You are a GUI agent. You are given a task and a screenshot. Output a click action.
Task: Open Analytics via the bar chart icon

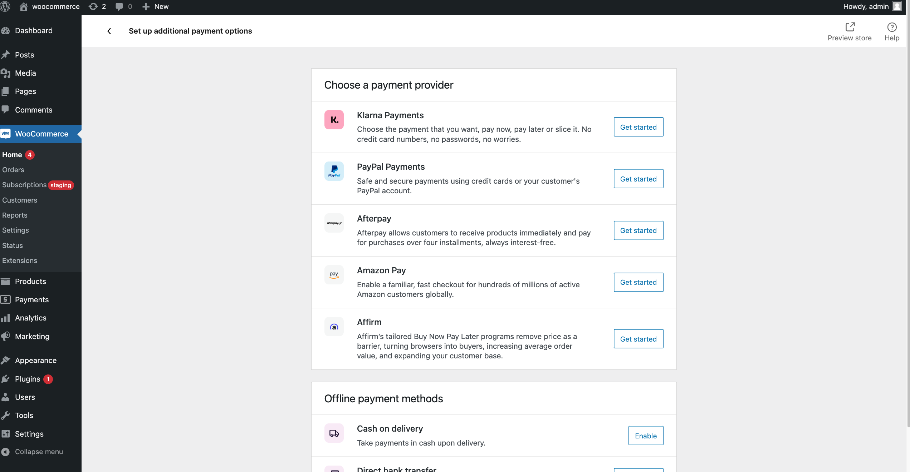[6, 318]
